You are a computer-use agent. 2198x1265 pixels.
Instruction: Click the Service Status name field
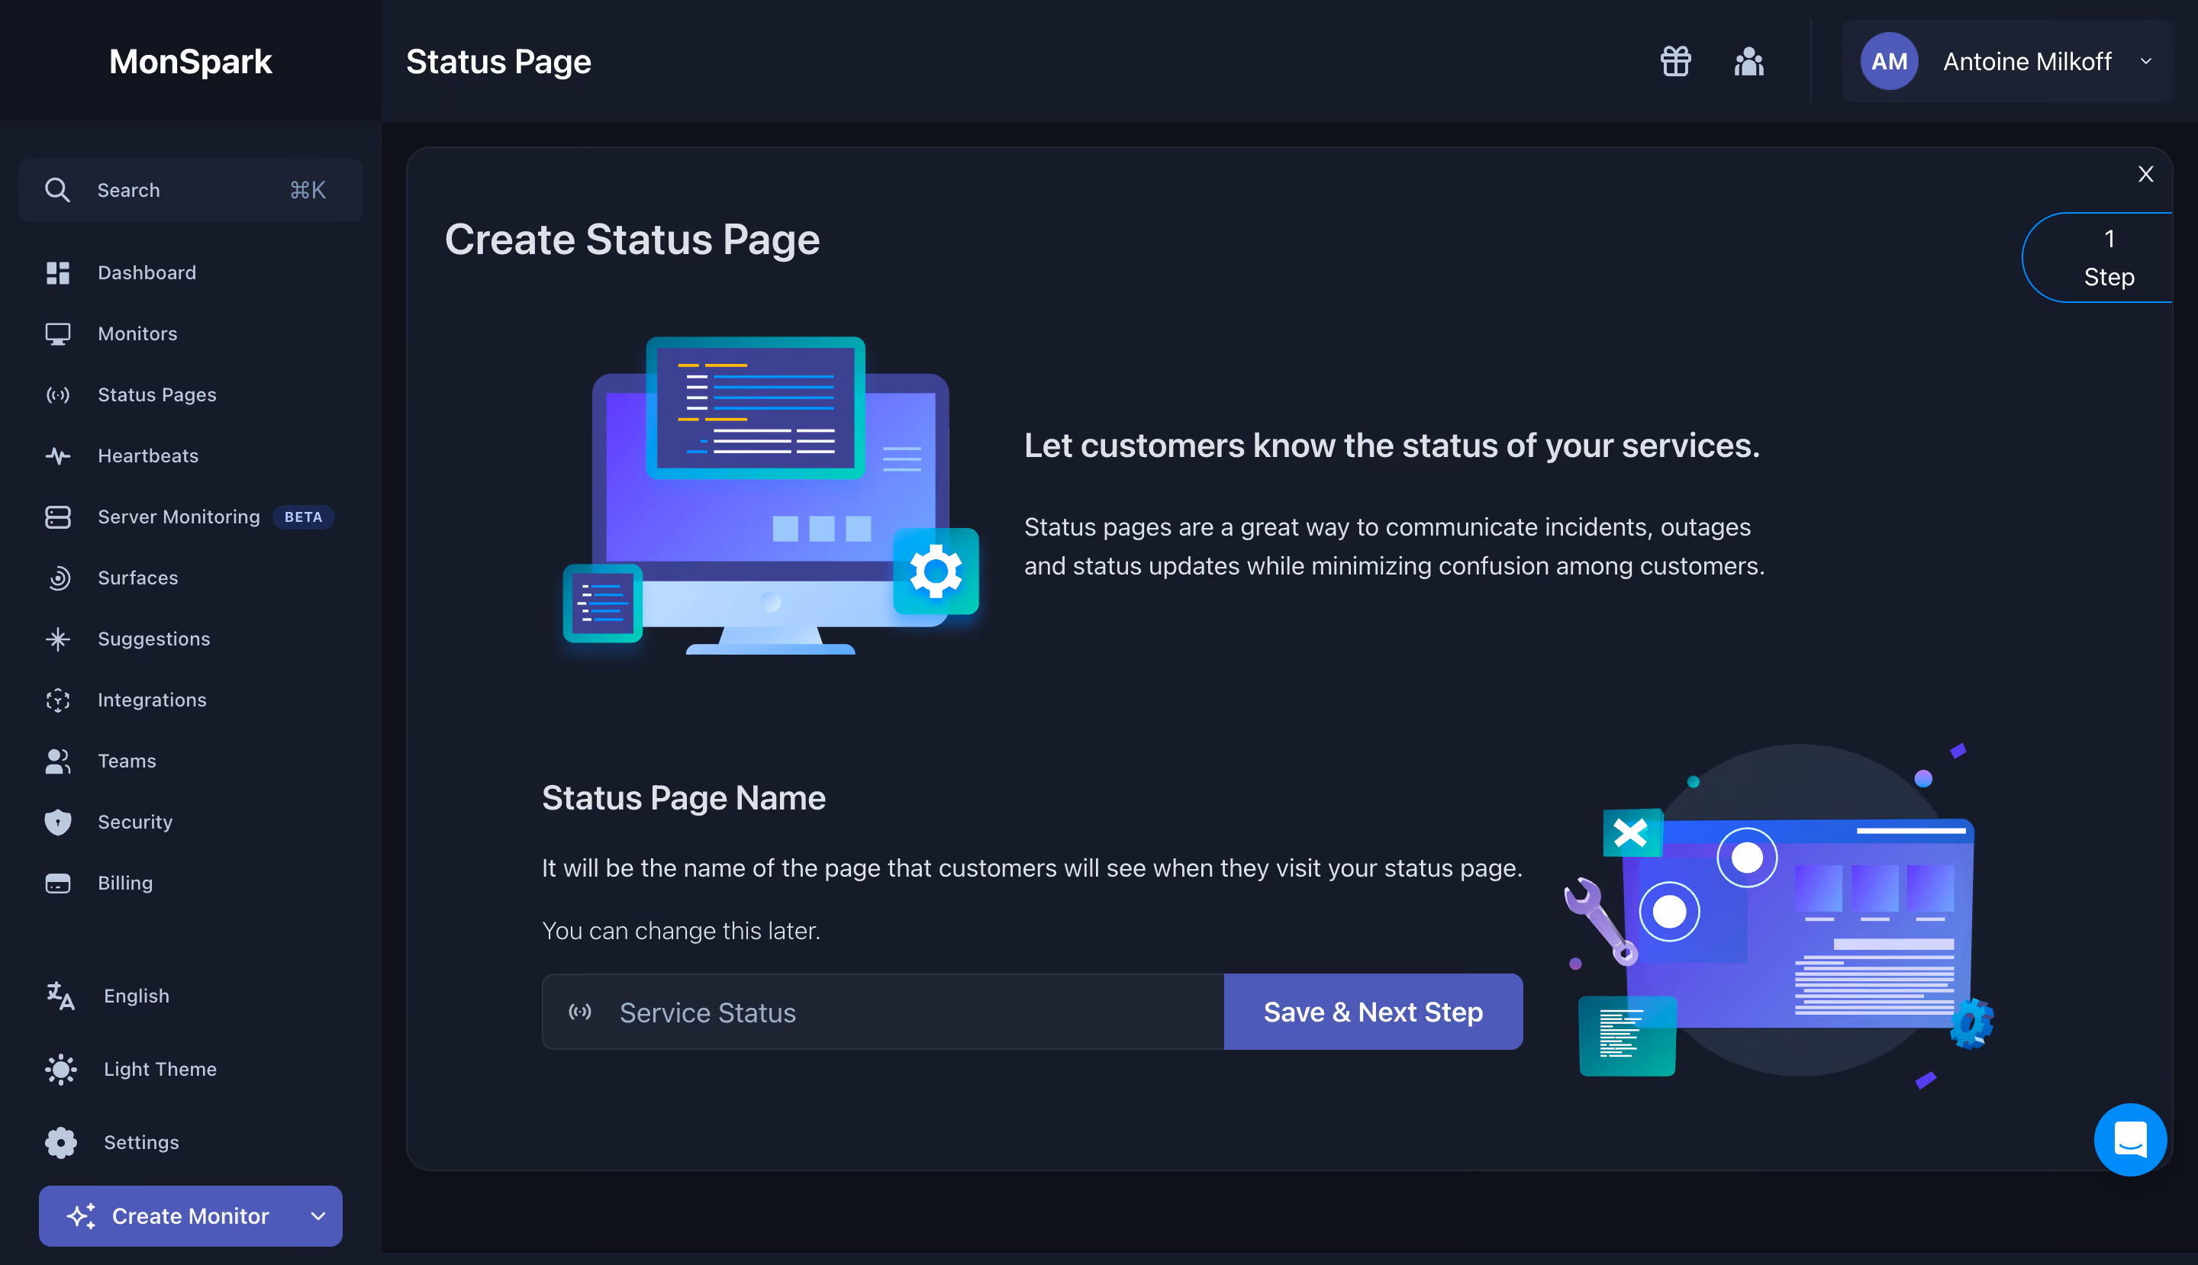point(882,1012)
